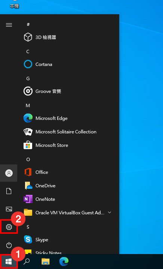Click Microsoft Store bag icon
The width and height of the screenshot is (163, 269).
[28, 145]
